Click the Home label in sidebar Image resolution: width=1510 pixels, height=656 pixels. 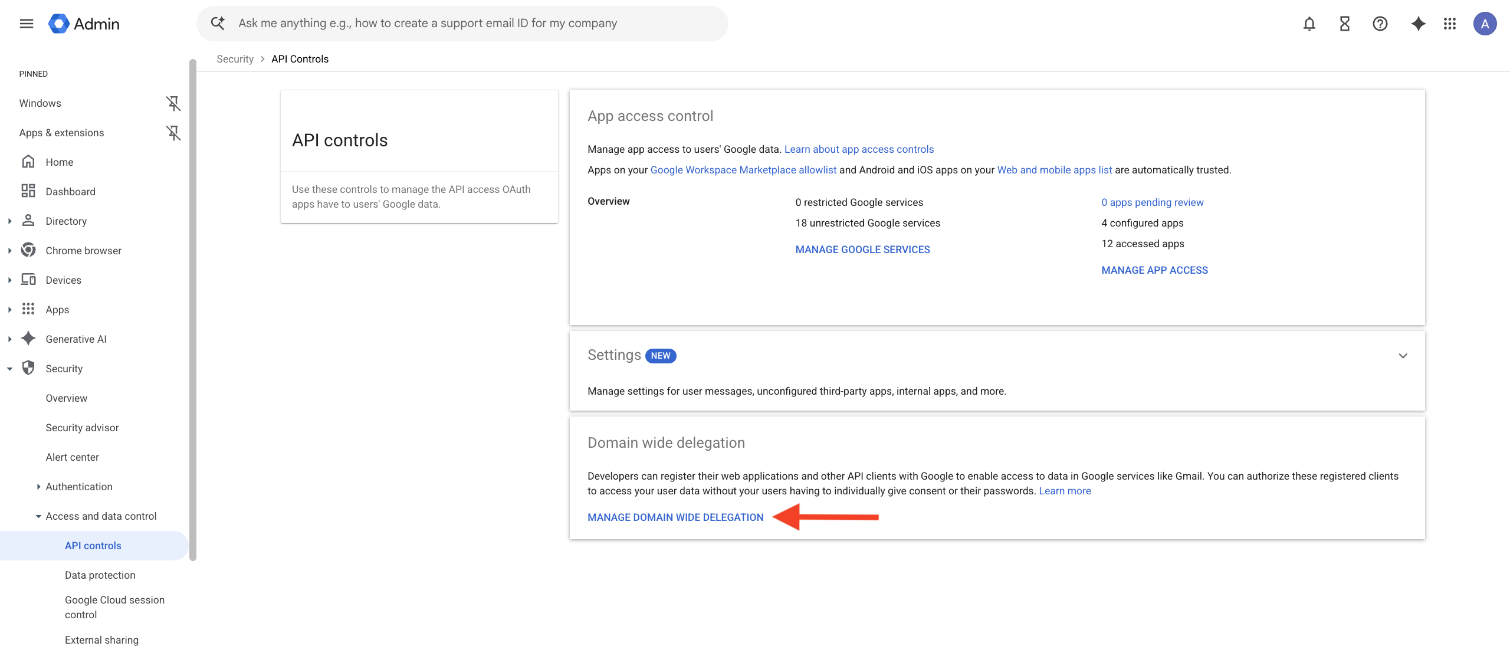[60, 162]
